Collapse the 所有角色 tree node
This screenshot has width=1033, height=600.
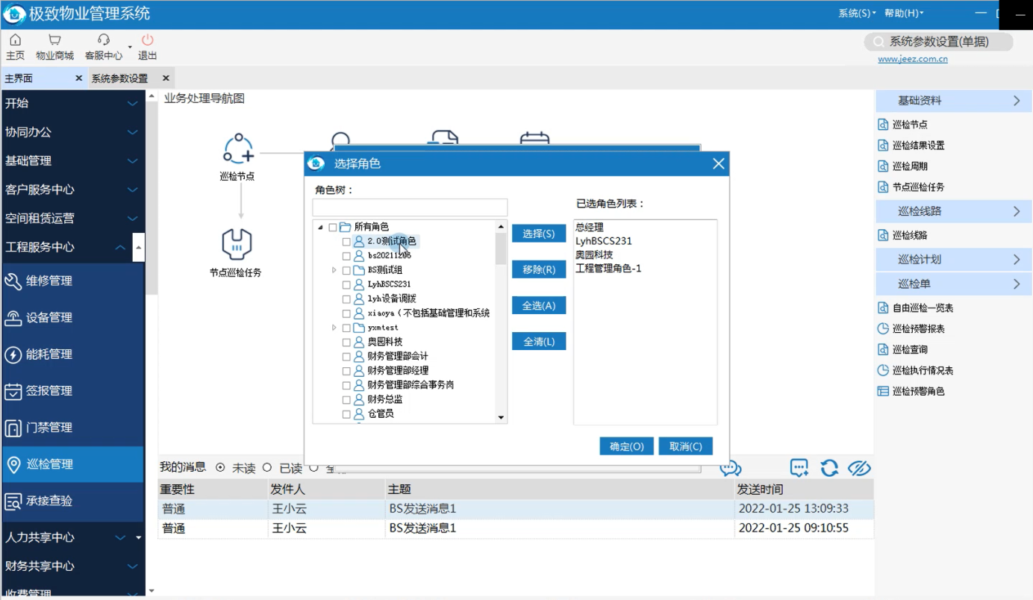pyautogui.click(x=320, y=227)
